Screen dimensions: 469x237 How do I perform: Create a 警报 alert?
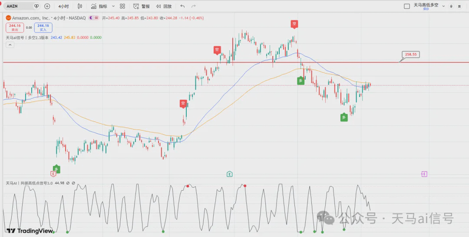(x=142, y=6)
